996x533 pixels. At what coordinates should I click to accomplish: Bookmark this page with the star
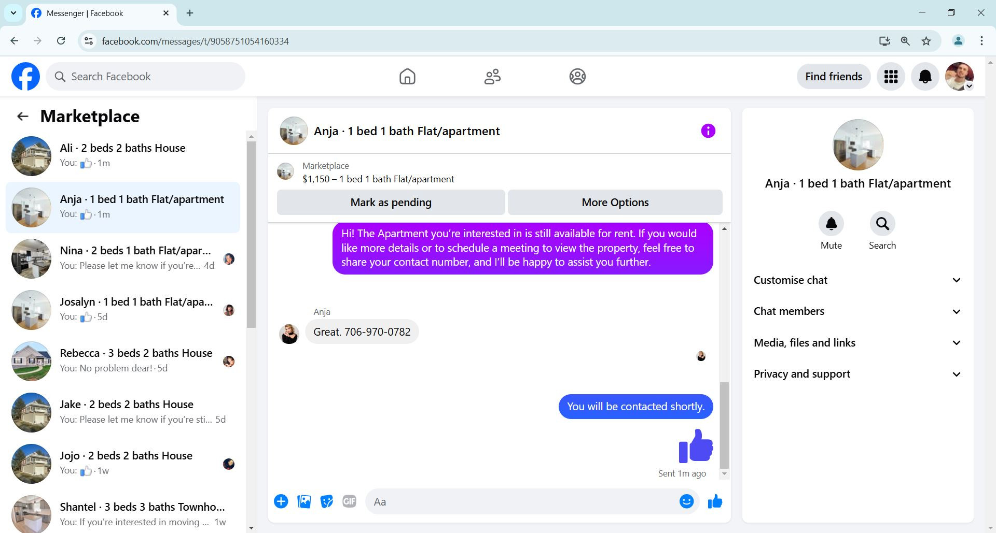click(926, 41)
